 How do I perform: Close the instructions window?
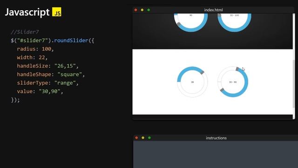click(x=136, y=138)
